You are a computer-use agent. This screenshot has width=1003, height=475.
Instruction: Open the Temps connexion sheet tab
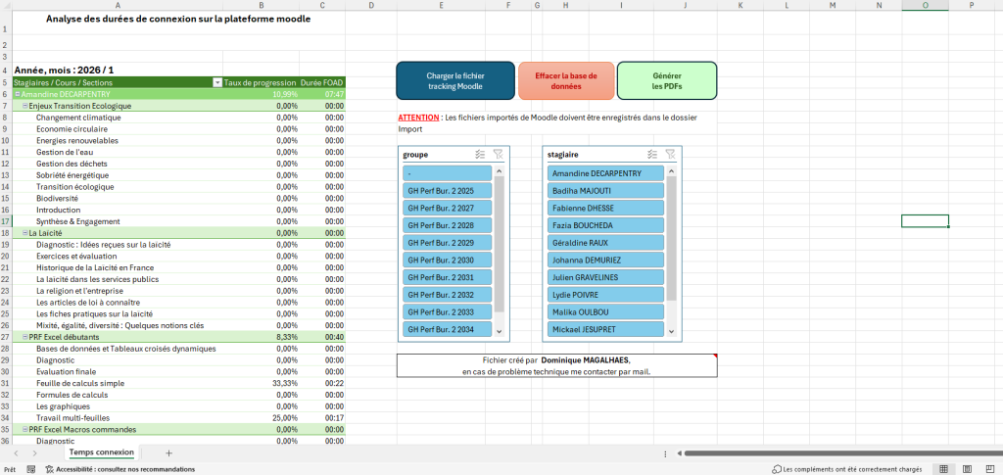click(102, 452)
